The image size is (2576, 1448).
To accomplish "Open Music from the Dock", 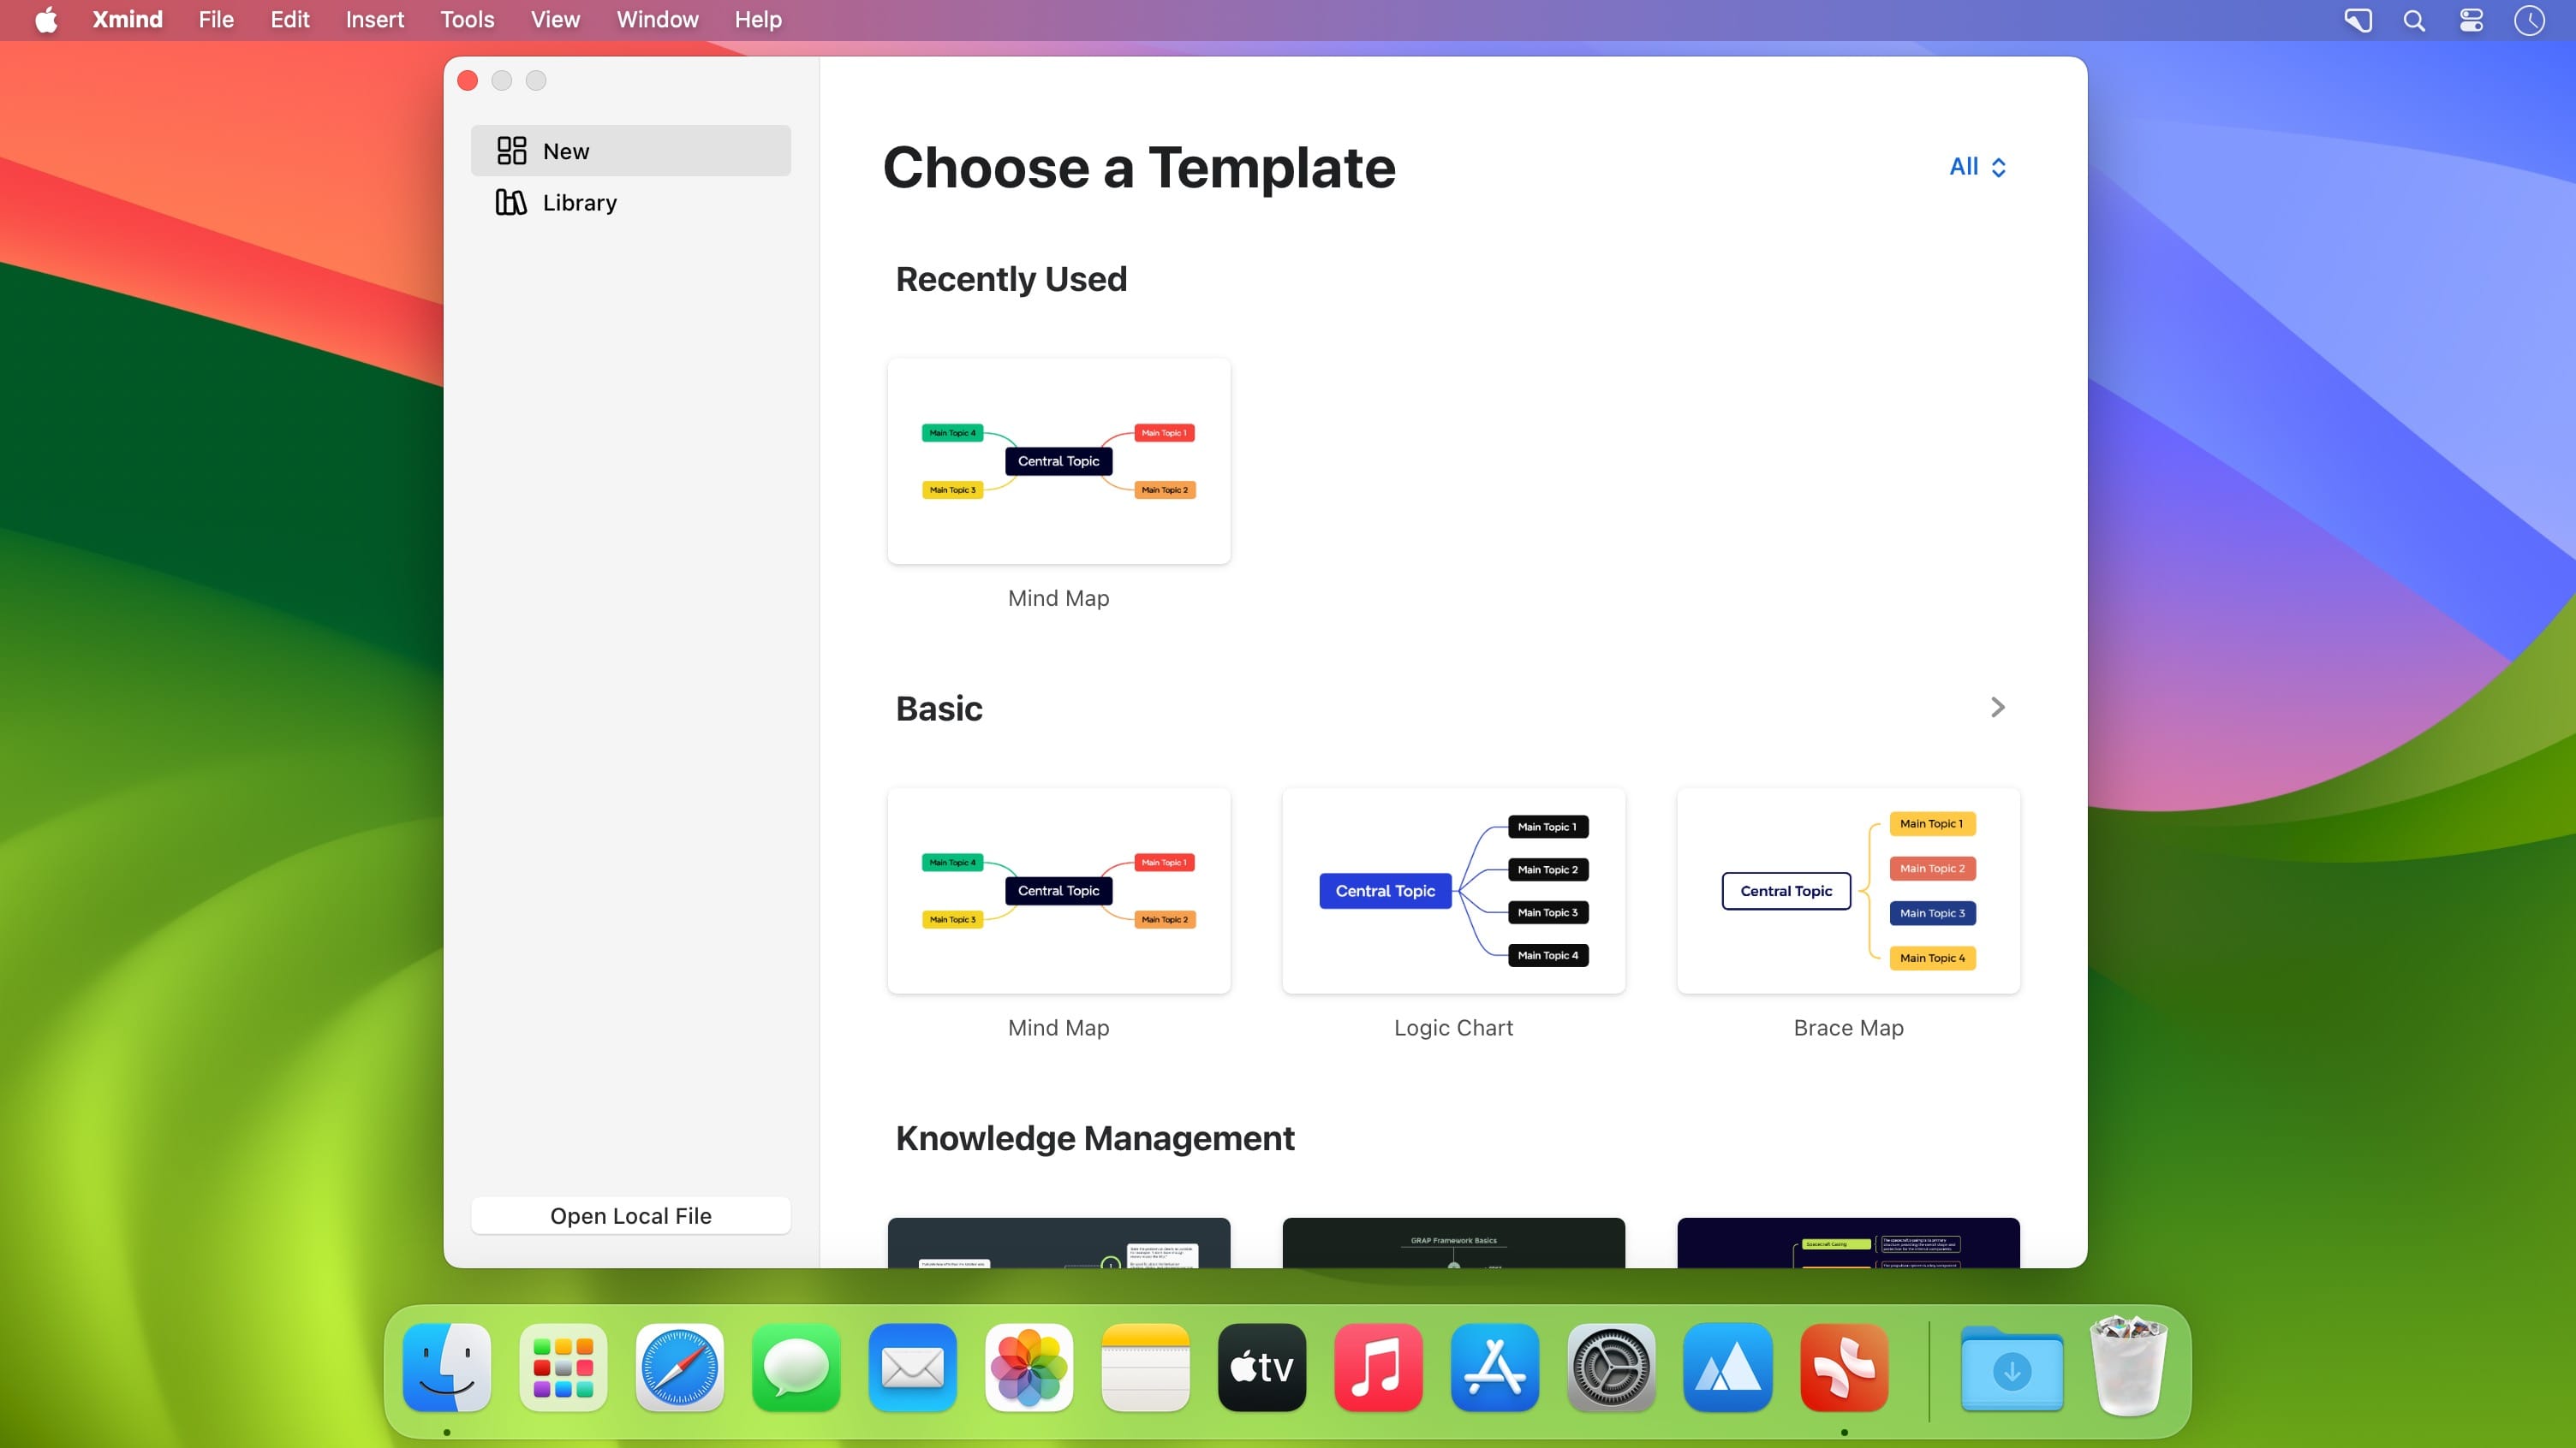I will point(1378,1367).
